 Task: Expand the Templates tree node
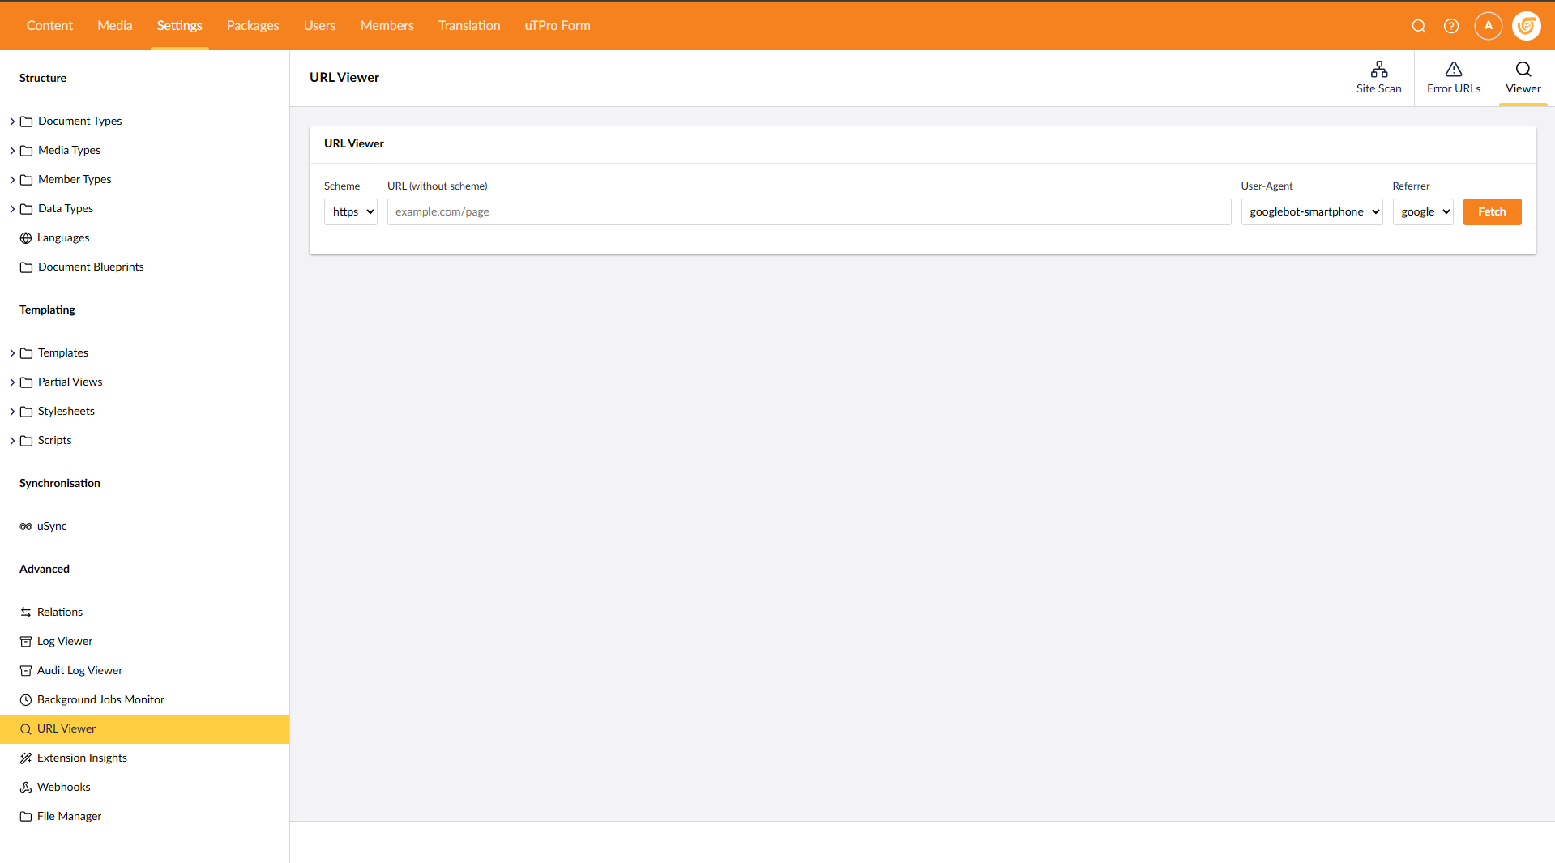pyautogui.click(x=12, y=353)
